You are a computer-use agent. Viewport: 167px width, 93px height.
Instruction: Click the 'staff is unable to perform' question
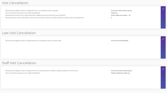pyautogui.click(x=42, y=71)
